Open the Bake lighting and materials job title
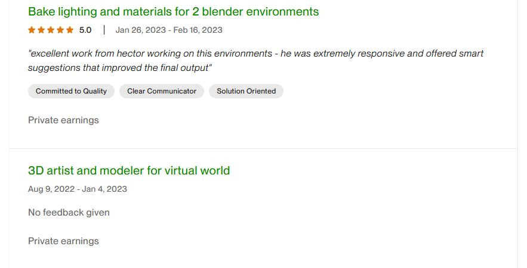The image size is (527, 268). (x=173, y=11)
